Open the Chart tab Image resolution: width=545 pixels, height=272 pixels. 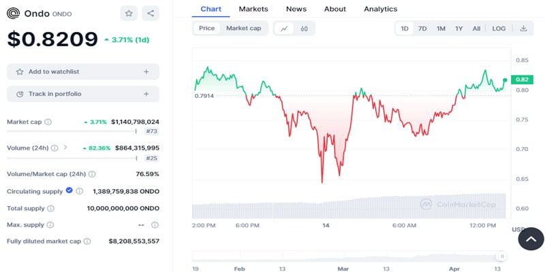(211, 9)
